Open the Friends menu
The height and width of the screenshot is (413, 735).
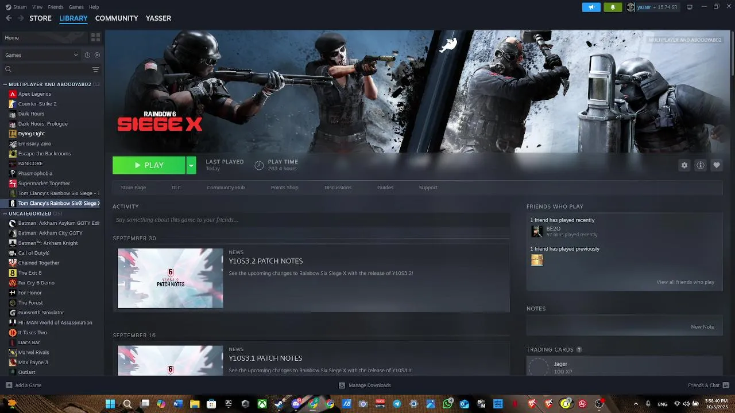pyautogui.click(x=56, y=7)
